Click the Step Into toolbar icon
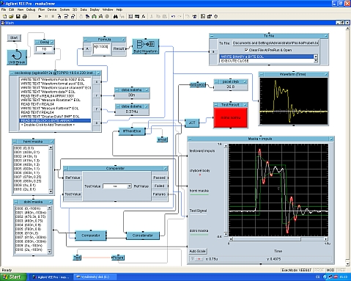The height and width of the screenshot is (281, 351). click(59, 17)
